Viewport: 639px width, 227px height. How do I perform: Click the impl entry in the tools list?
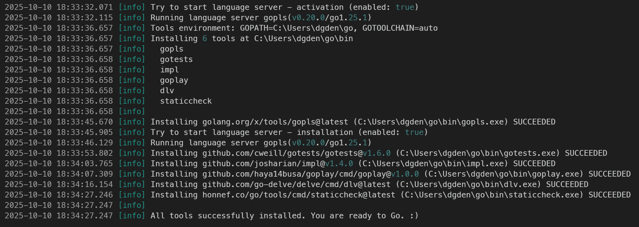click(169, 70)
